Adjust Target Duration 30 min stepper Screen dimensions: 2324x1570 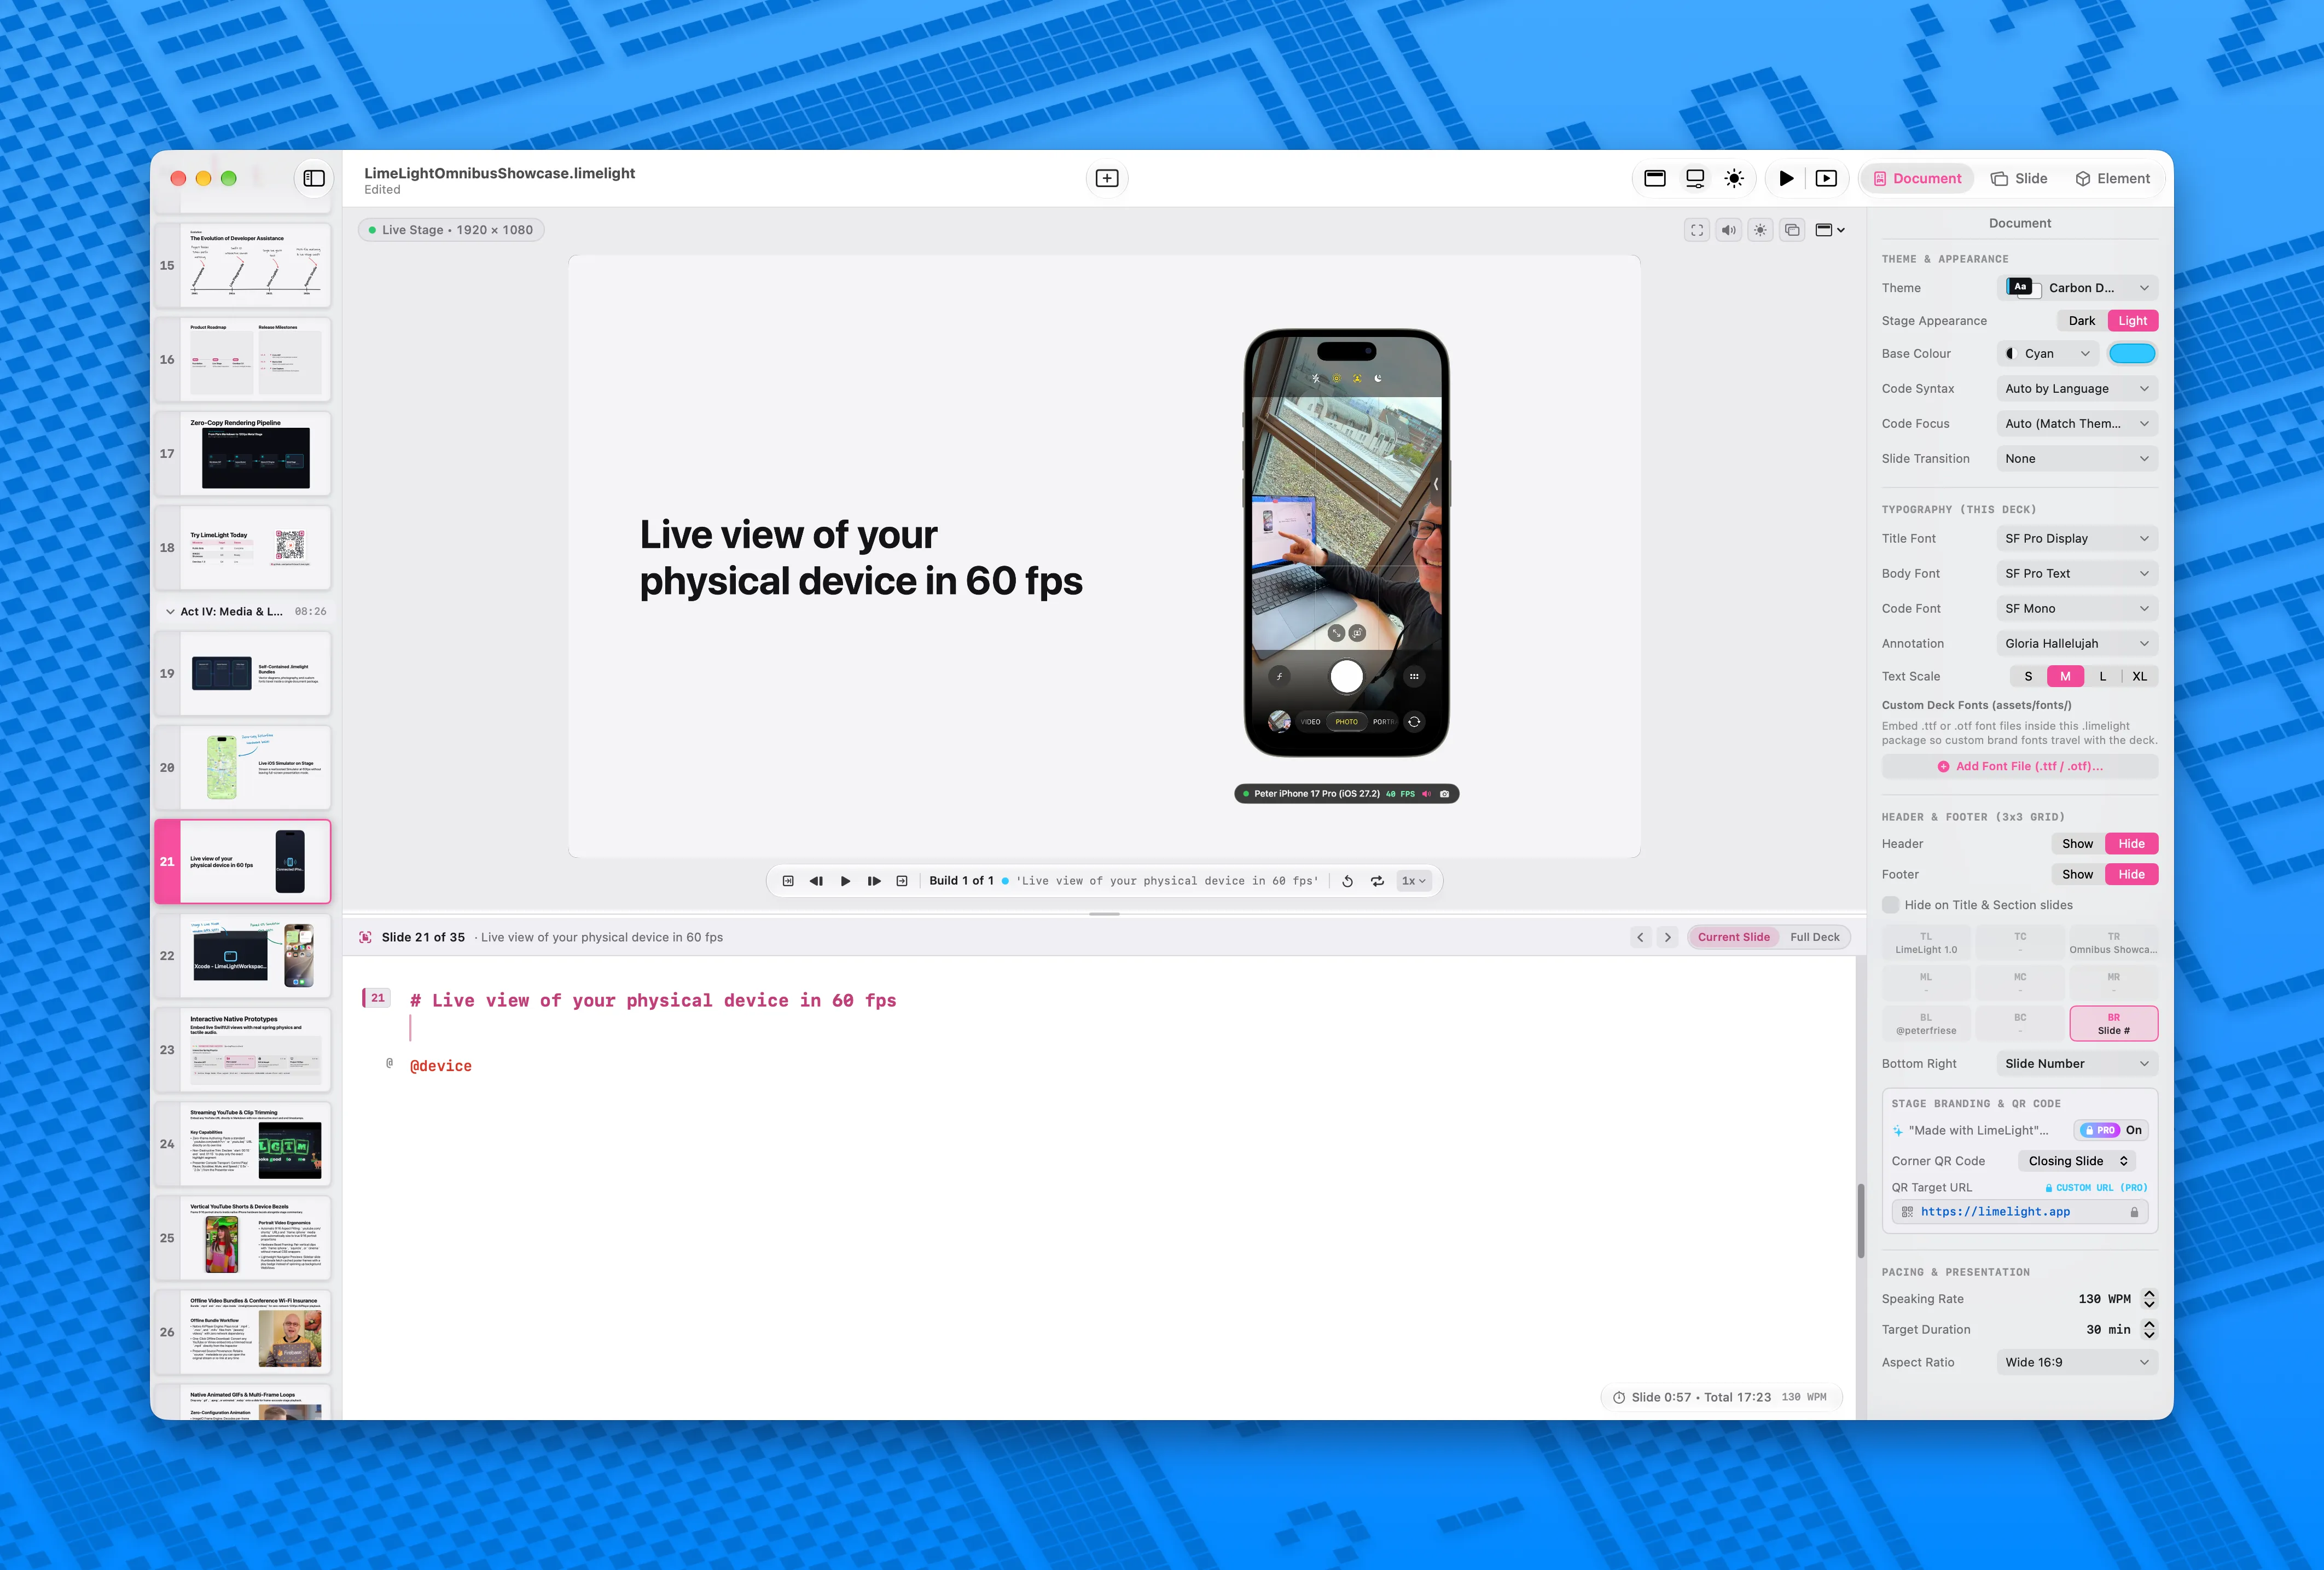point(2149,1330)
